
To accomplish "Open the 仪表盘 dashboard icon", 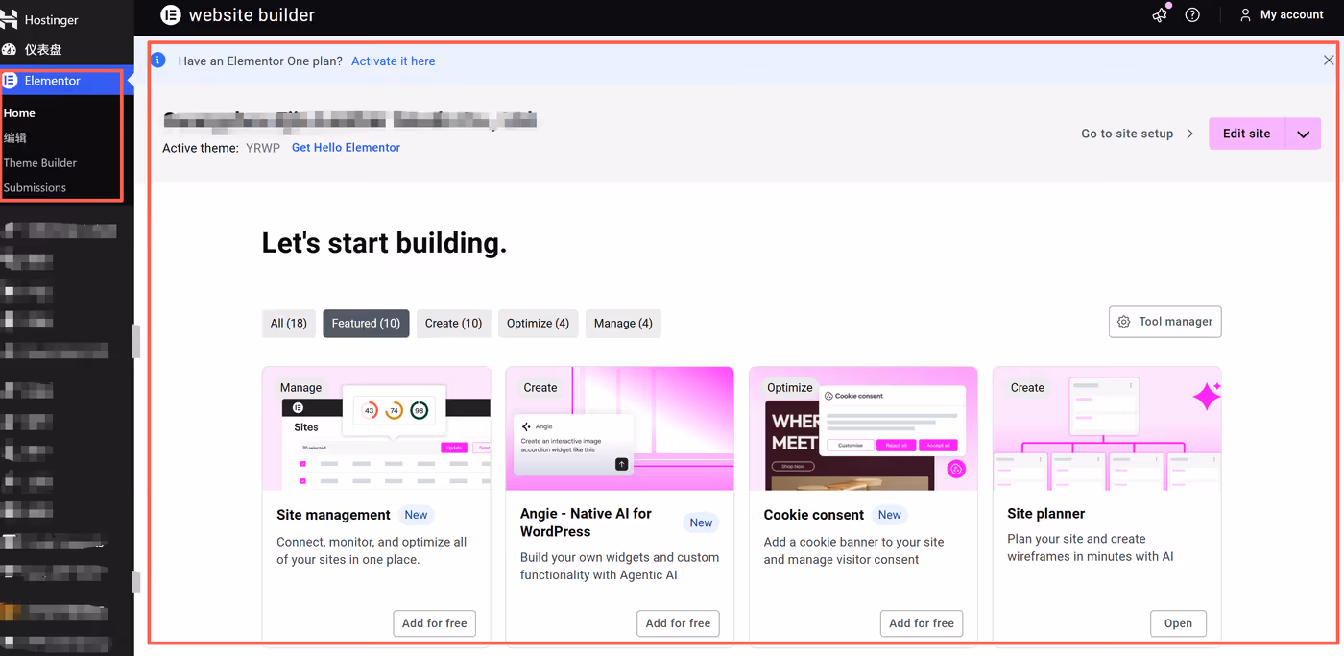I will [x=9, y=49].
